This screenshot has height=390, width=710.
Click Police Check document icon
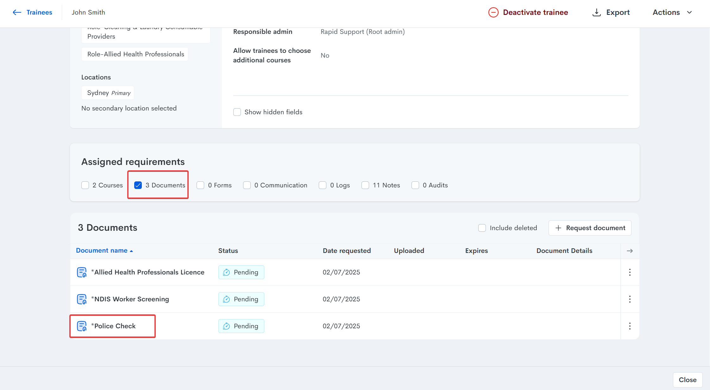click(82, 326)
